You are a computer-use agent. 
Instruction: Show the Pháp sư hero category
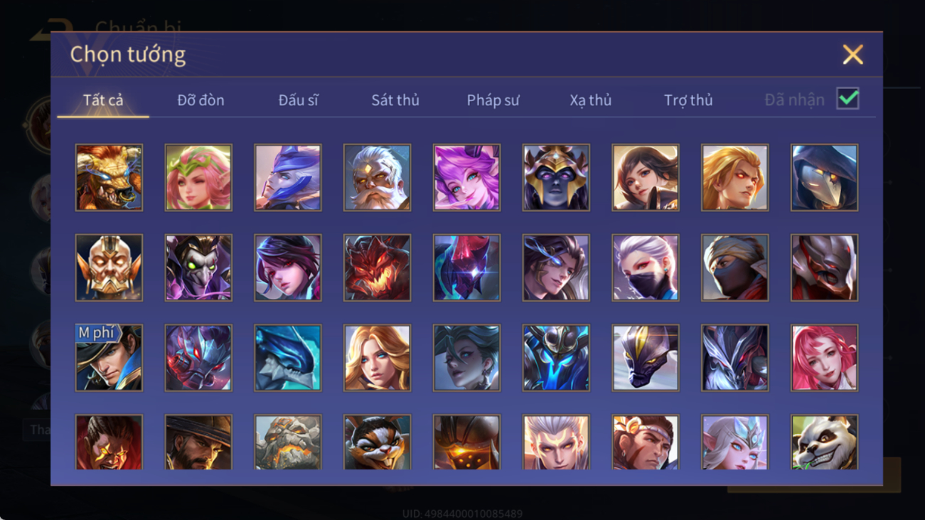pos(493,100)
